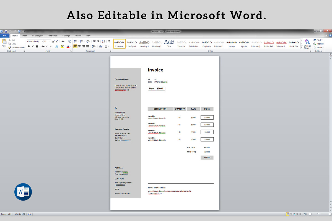Zoom out with the minus button
This screenshot has width=332, height=221.
(x=310, y=214)
